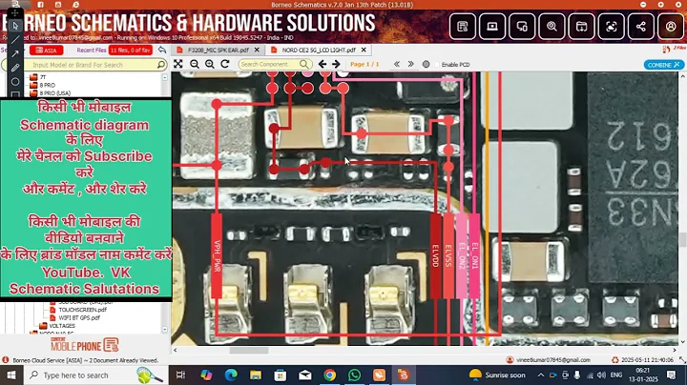
Task: Click the 11 files, 0 of fav button
Action: [131, 51]
